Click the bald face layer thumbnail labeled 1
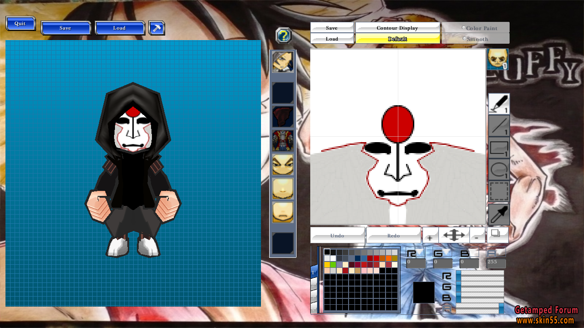Screen dimensions: 584x328 point(498,59)
